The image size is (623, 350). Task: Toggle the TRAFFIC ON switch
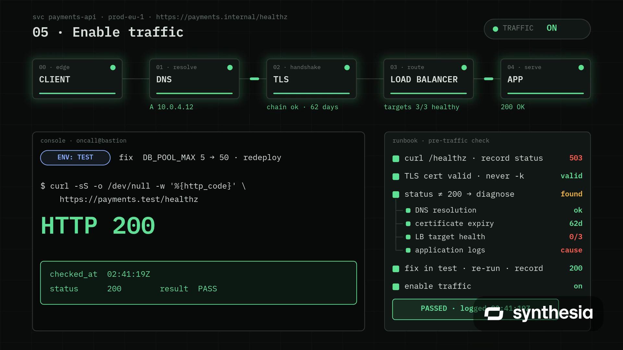point(537,29)
